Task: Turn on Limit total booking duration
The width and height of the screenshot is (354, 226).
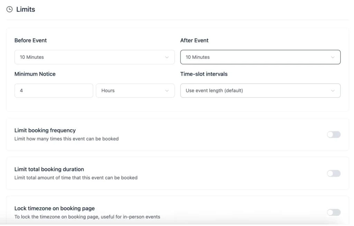Action: (334, 173)
